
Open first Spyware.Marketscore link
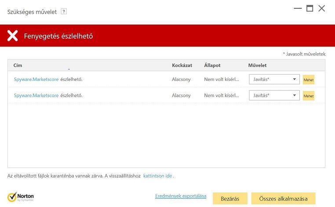pos(36,80)
